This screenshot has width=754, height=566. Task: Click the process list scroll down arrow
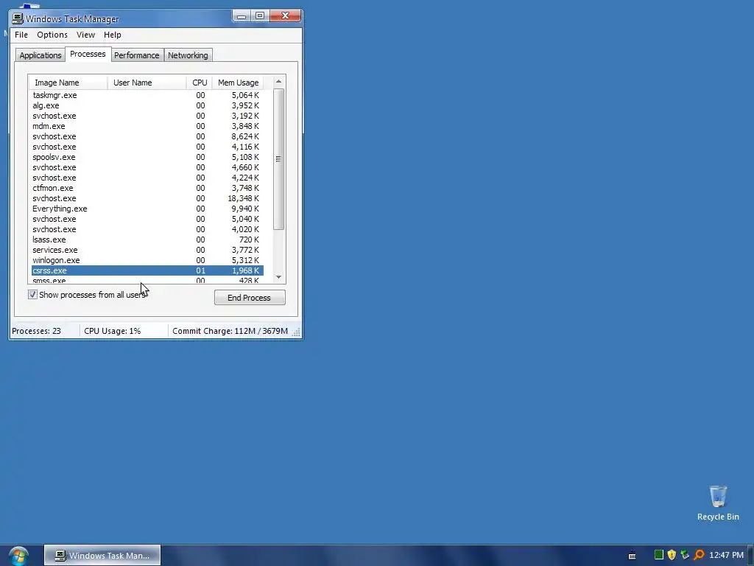278,277
